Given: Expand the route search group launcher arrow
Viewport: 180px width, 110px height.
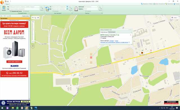Looking at the screenshot, I should [72, 13].
